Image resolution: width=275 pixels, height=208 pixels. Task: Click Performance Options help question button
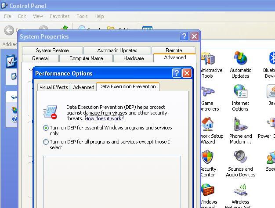pos(177,73)
